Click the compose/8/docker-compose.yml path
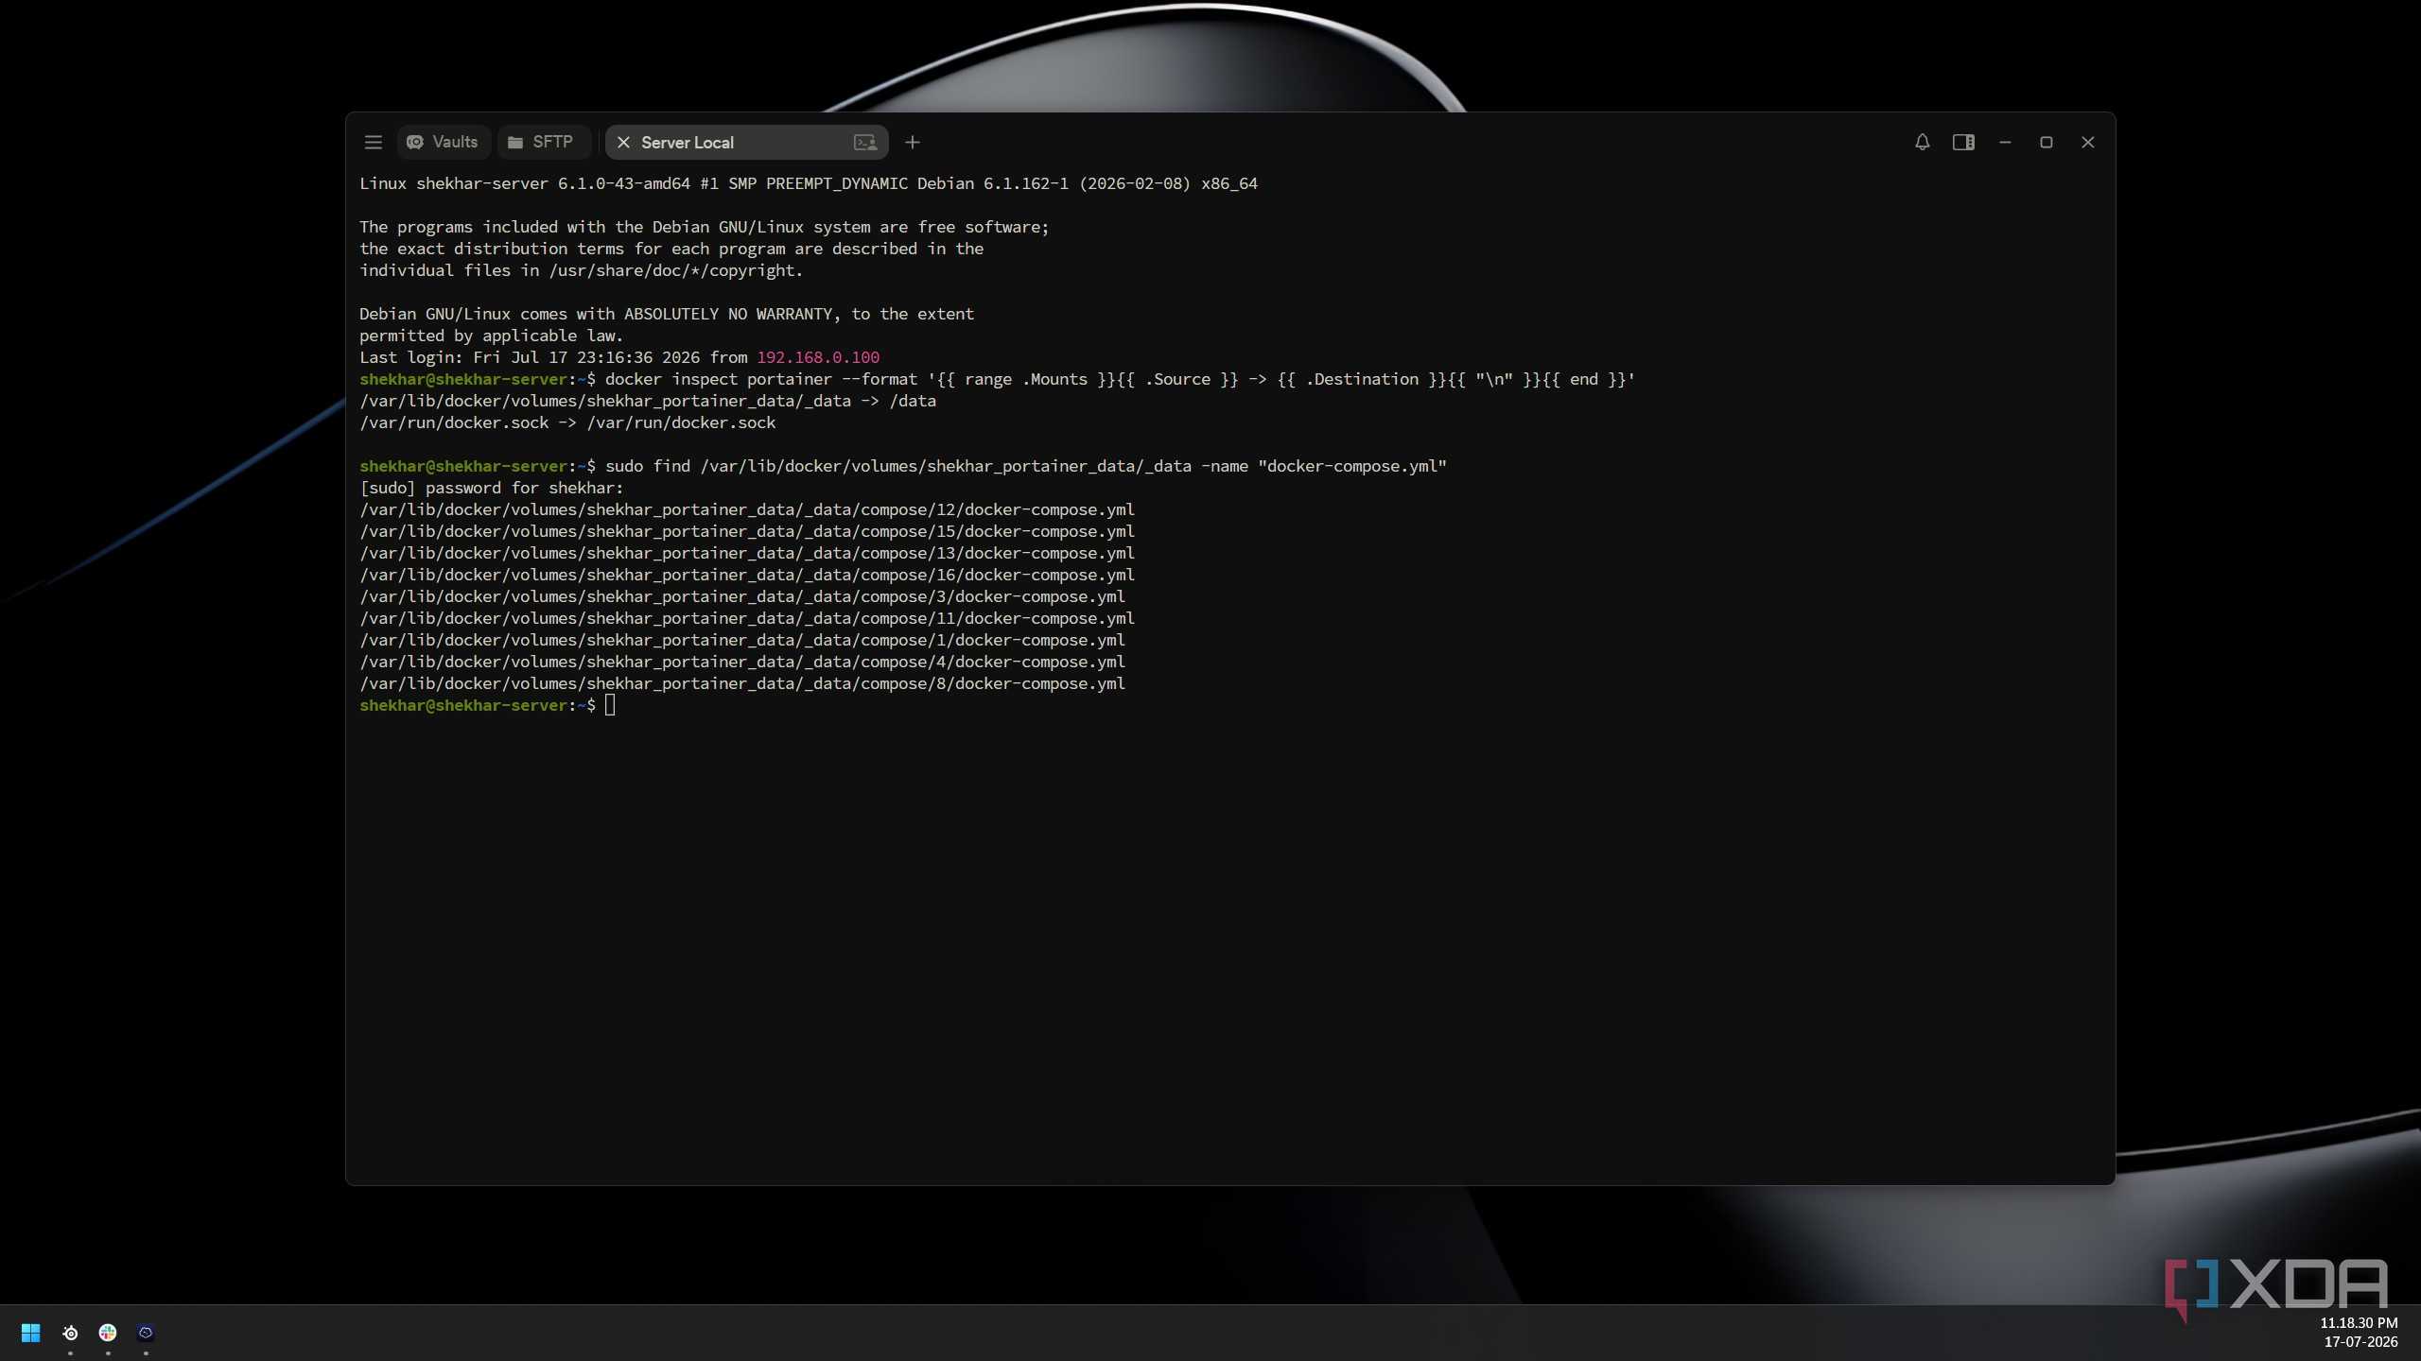Screen dimensions: 2421x1361 [742, 683]
